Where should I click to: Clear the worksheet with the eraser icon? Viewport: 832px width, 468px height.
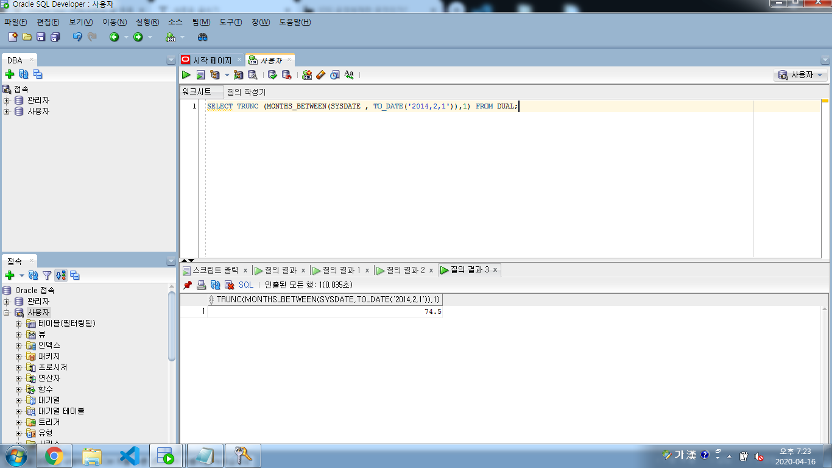pyautogui.click(x=321, y=74)
